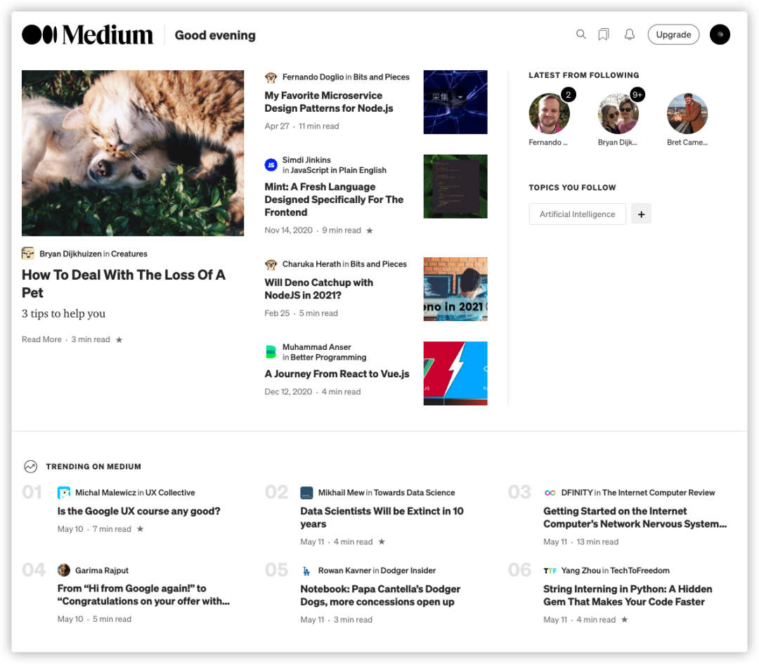Click Charuka Herath's publication avatar icon
Screen dimensions: 759x664
(271, 264)
